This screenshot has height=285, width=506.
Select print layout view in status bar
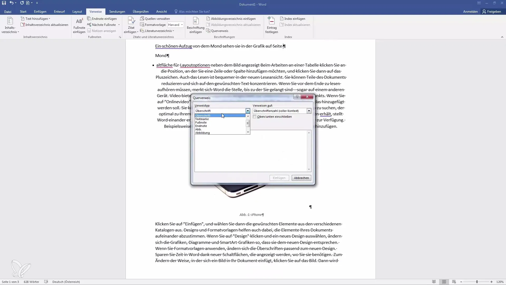click(x=444, y=282)
